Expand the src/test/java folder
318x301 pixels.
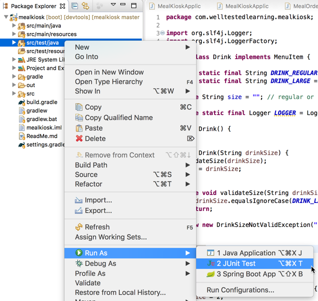pos(14,42)
